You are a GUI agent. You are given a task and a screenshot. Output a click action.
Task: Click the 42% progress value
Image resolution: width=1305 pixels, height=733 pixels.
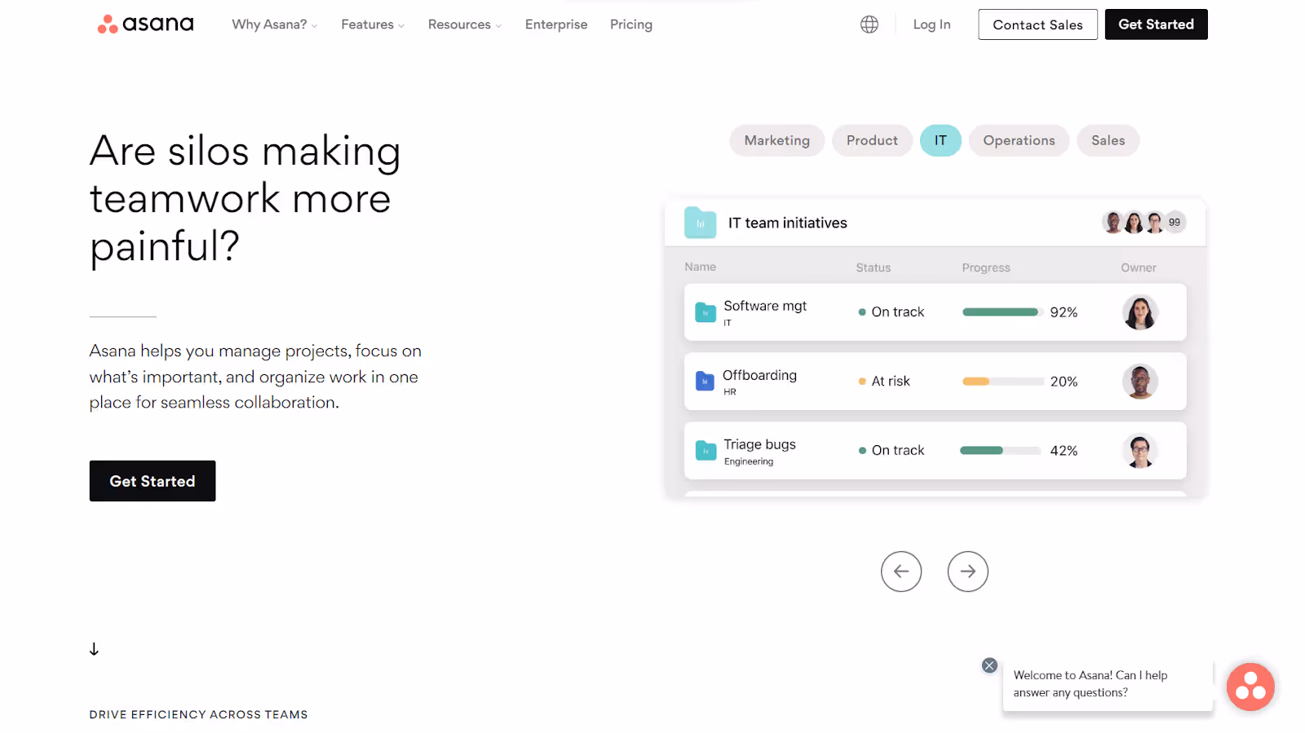tap(1064, 451)
